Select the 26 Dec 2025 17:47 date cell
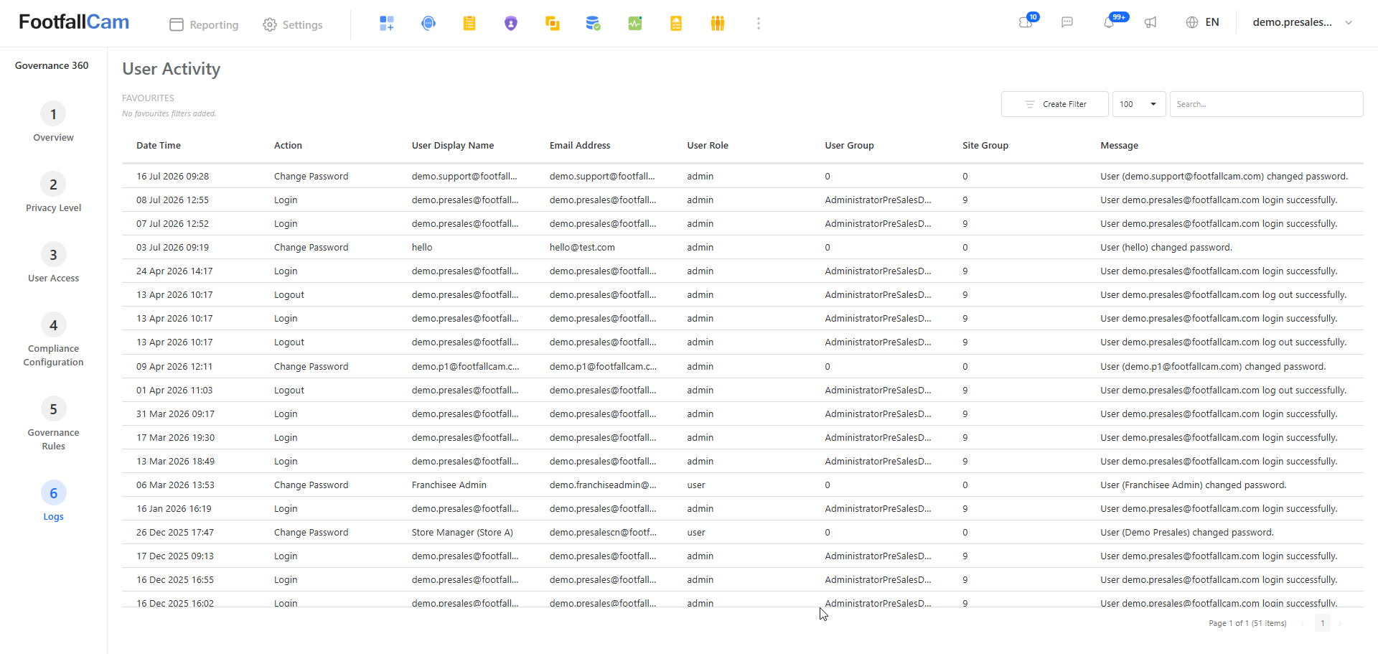This screenshot has height=654, width=1378. [175, 532]
